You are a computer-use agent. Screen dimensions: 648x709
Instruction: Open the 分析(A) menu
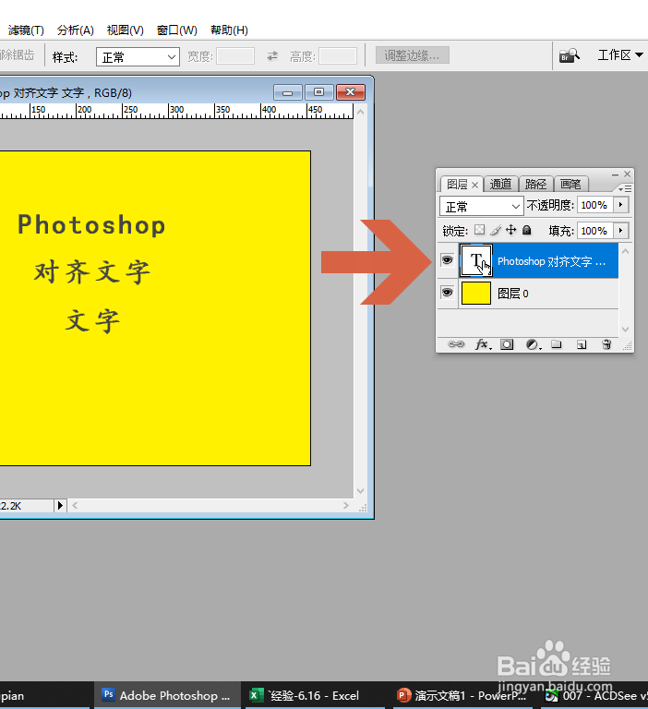coord(76,30)
